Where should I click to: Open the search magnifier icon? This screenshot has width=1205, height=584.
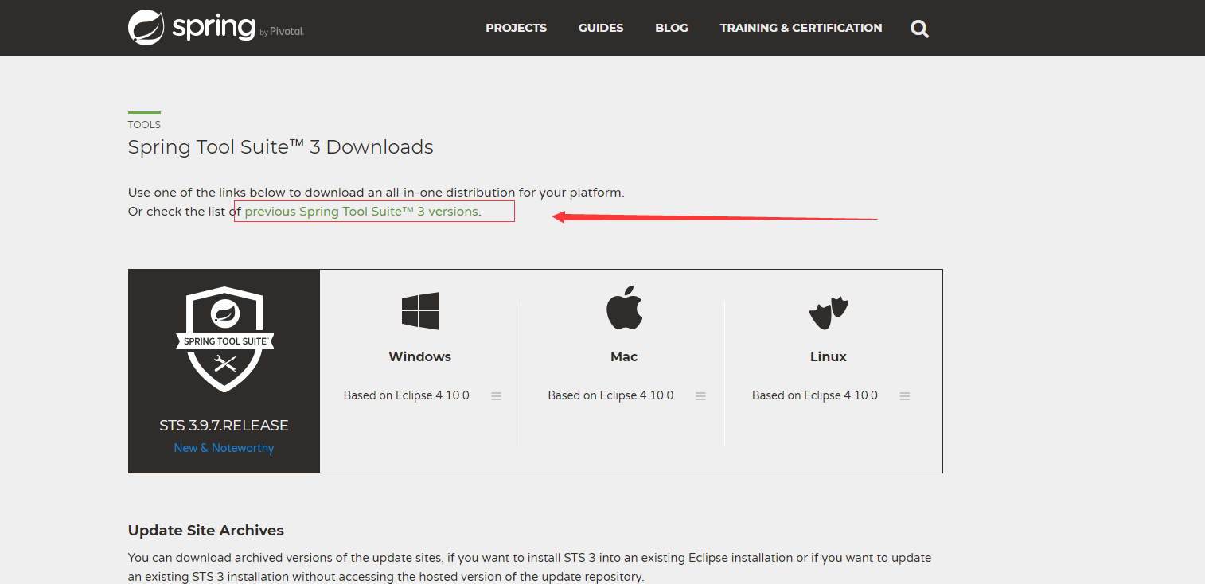tap(919, 29)
